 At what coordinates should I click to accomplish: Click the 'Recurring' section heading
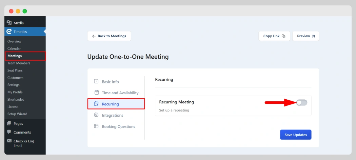(164, 80)
